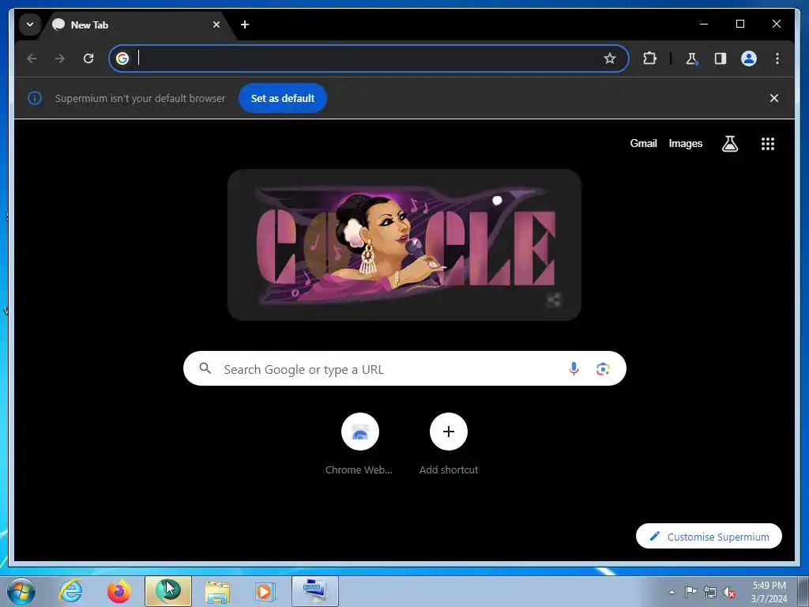Share the doodle via share icon
The width and height of the screenshot is (809, 607).
pyautogui.click(x=554, y=300)
